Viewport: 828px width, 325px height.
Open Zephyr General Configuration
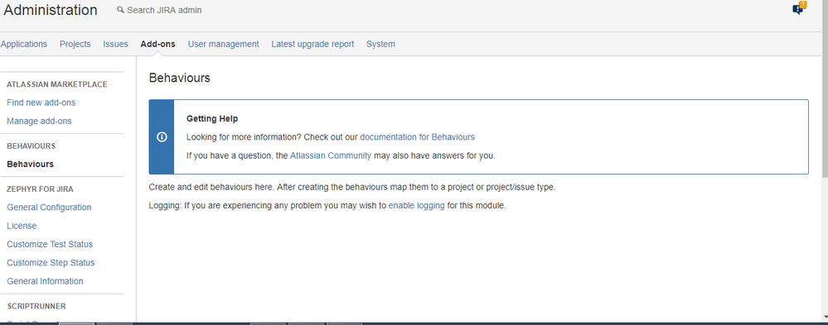pos(49,208)
